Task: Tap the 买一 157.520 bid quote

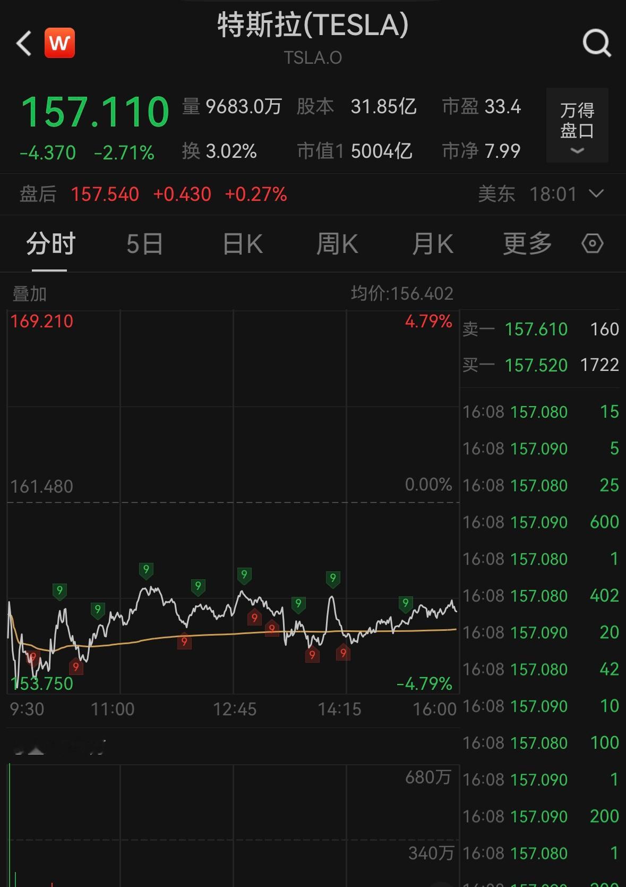Action: click(541, 365)
